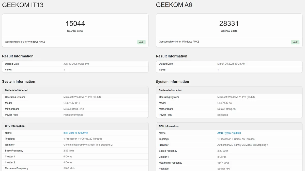
Task: Click the Valid badge under the 28331 score
Action: point(295,42)
